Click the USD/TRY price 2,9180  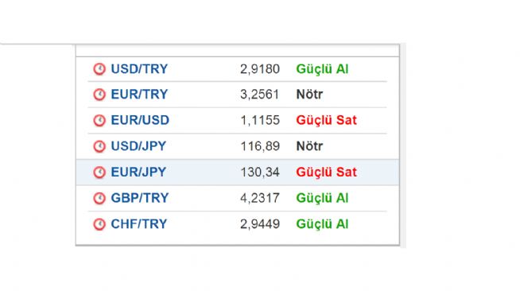pyautogui.click(x=260, y=69)
